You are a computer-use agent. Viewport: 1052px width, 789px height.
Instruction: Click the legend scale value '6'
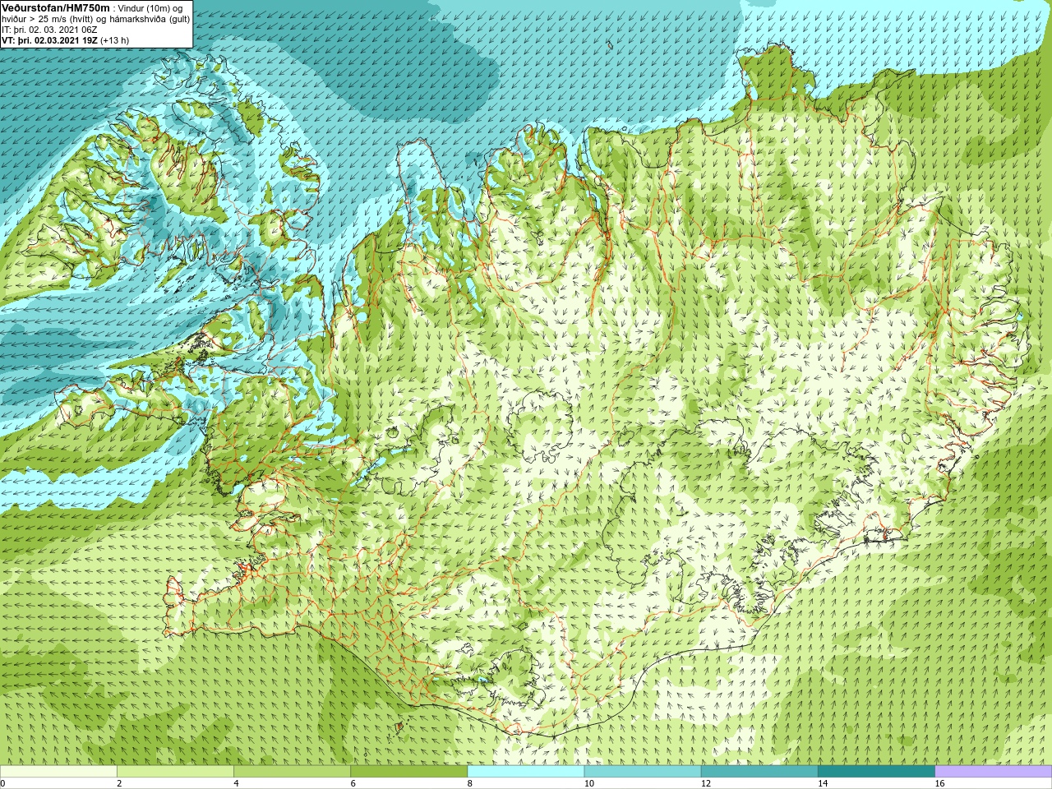[353, 784]
